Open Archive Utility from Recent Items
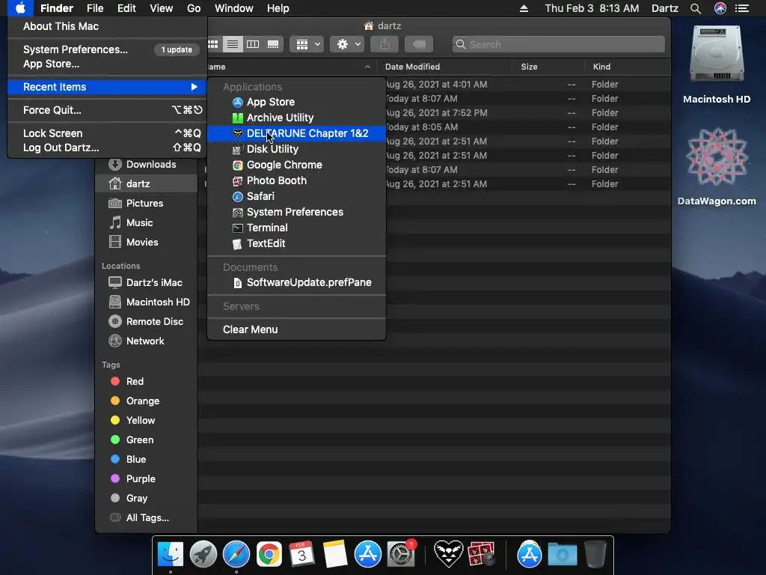The height and width of the screenshot is (575, 766). tap(296, 118)
